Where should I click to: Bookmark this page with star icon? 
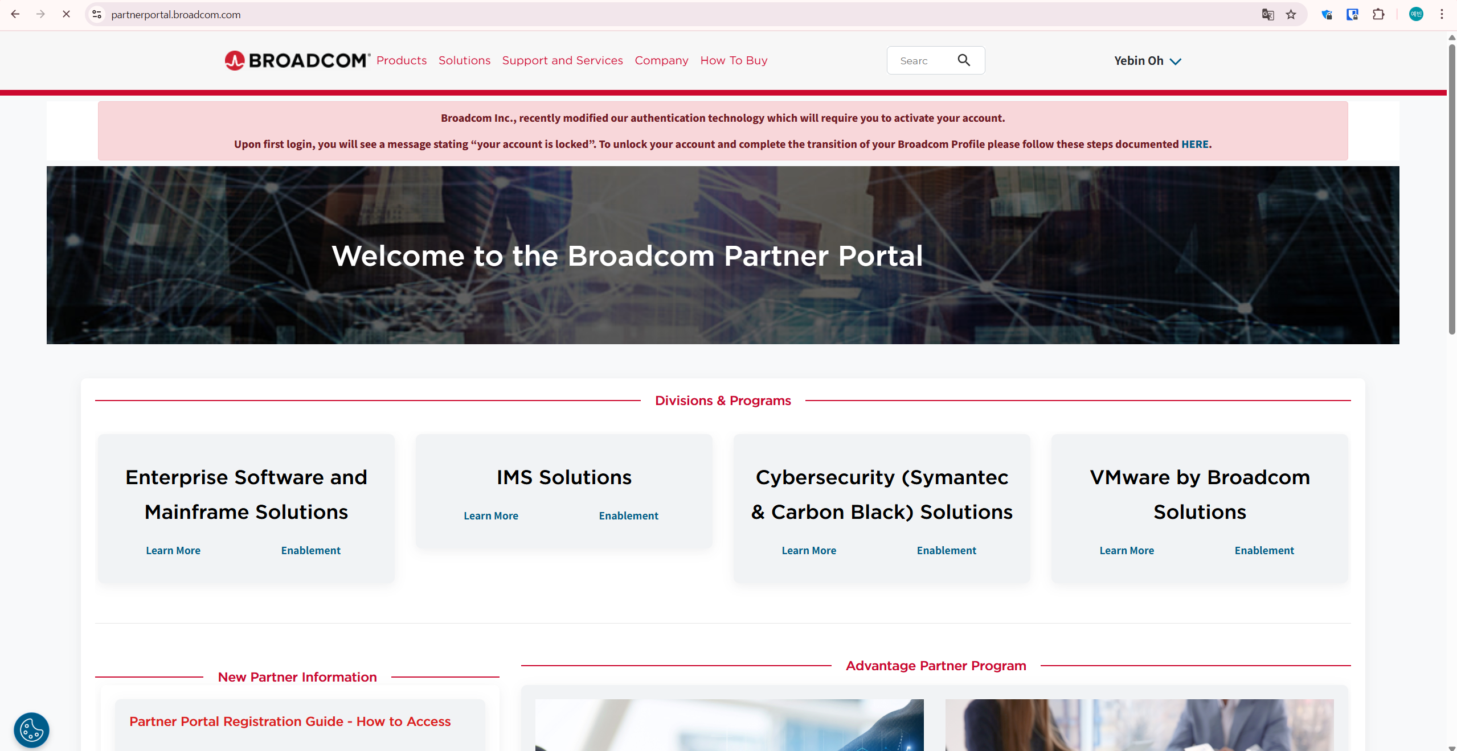coord(1291,14)
